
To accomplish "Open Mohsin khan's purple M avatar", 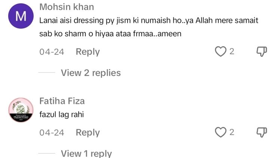I will tap(21, 16).
